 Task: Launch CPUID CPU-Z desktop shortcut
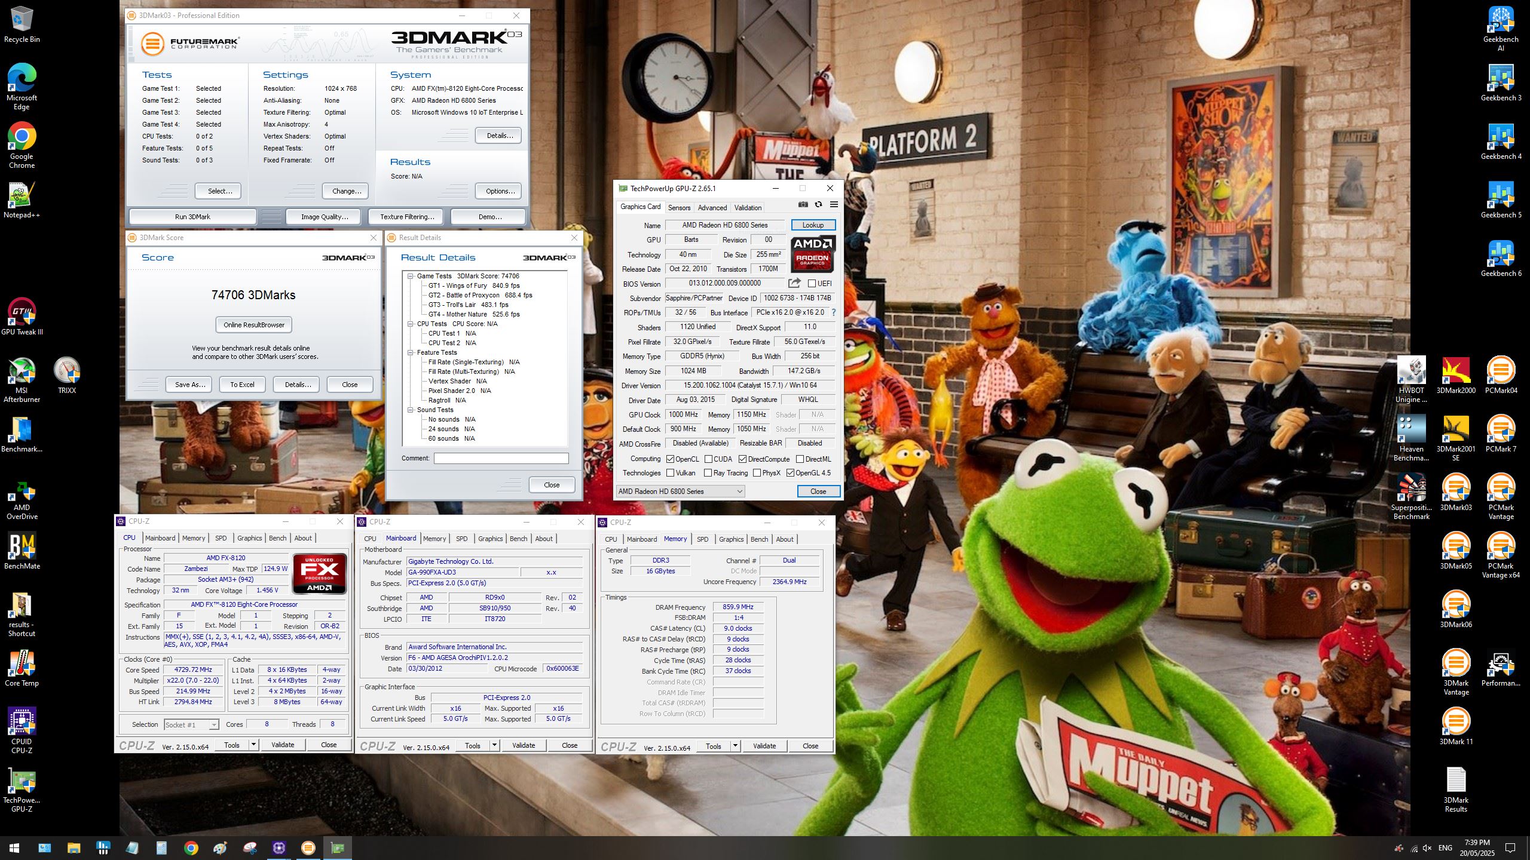[x=22, y=730]
